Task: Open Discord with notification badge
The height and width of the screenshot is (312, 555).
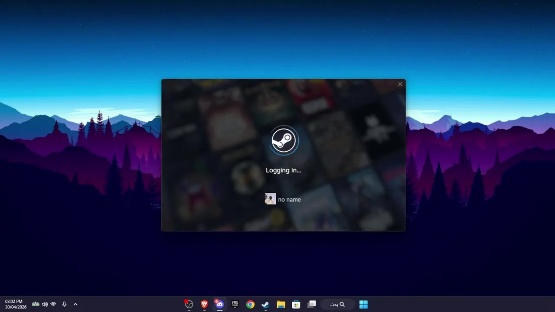Action: pos(219,304)
